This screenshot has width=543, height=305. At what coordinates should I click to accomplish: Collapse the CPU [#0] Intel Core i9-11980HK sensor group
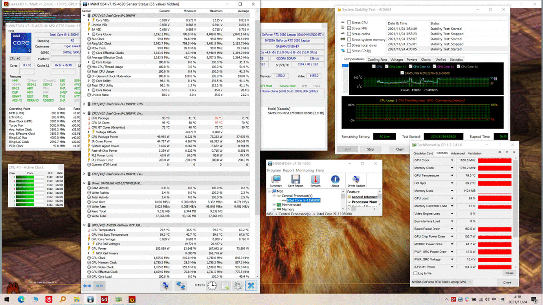tap(84, 16)
